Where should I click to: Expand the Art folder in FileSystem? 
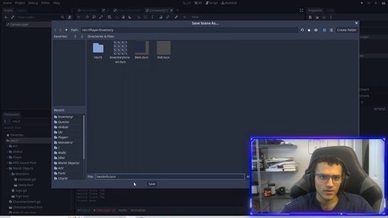7,146
